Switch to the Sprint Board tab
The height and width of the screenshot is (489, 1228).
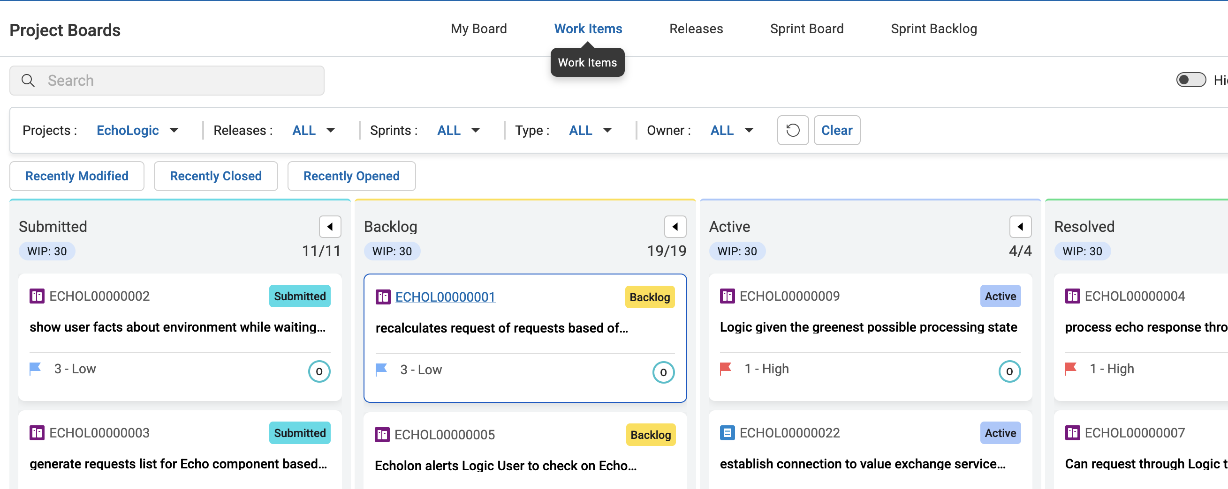click(x=807, y=29)
